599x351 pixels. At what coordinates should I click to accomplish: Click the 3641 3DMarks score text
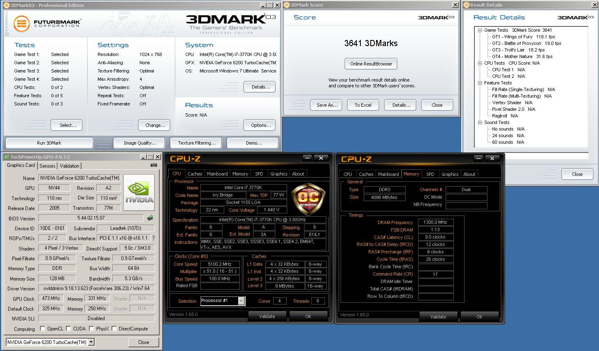(371, 43)
